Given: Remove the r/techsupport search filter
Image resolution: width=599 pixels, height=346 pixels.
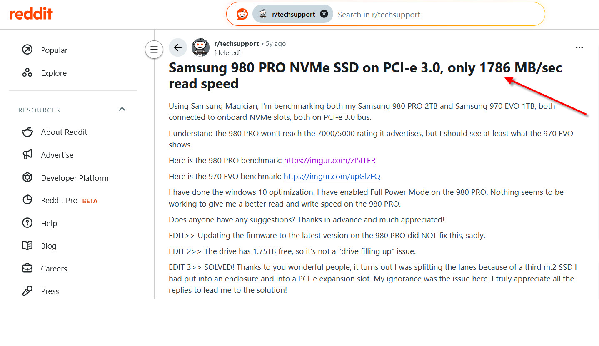Looking at the screenshot, I should coord(324,14).
